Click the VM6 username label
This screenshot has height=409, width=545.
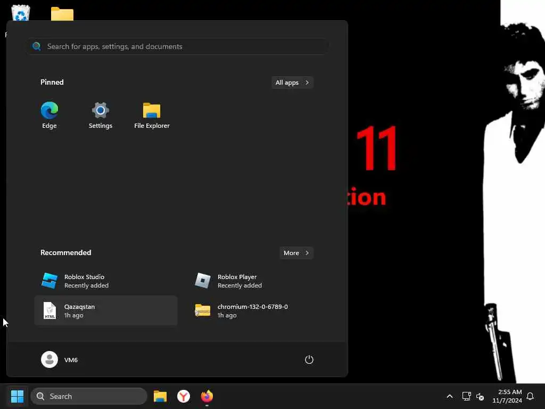tap(71, 360)
